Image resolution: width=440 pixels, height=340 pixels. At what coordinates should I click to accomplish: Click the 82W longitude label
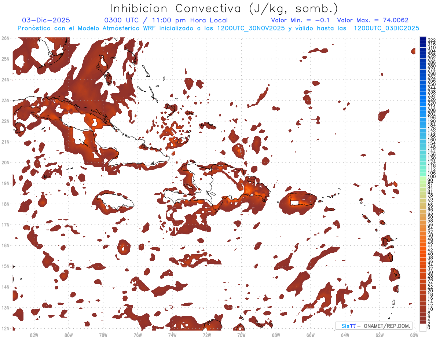34,335
